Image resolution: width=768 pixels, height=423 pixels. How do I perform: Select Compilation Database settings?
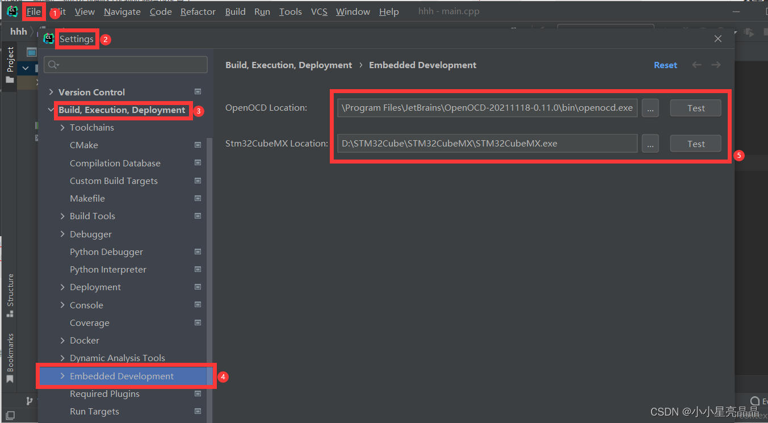coord(115,163)
